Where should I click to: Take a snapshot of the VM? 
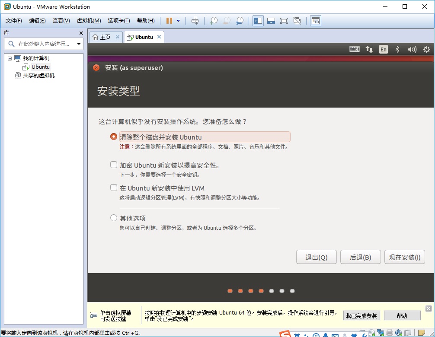tap(213, 21)
